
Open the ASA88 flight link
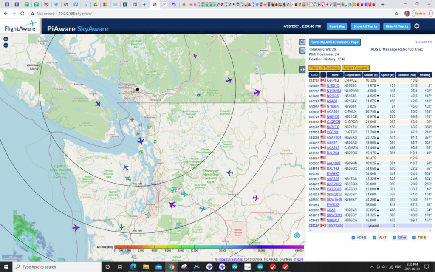pos(332,101)
